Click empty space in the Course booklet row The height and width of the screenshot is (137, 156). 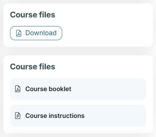pyautogui.click(x=109, y=89)
